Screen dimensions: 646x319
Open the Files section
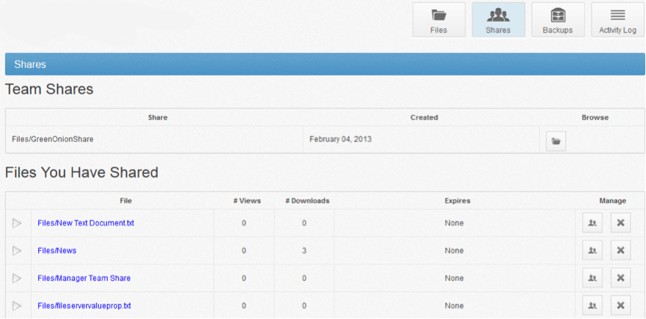(439, 19)
